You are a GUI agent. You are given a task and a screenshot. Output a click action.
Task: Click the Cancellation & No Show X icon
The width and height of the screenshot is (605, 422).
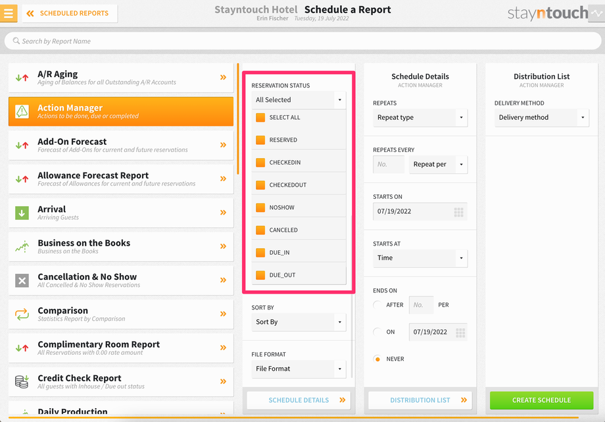pos(22,280)
